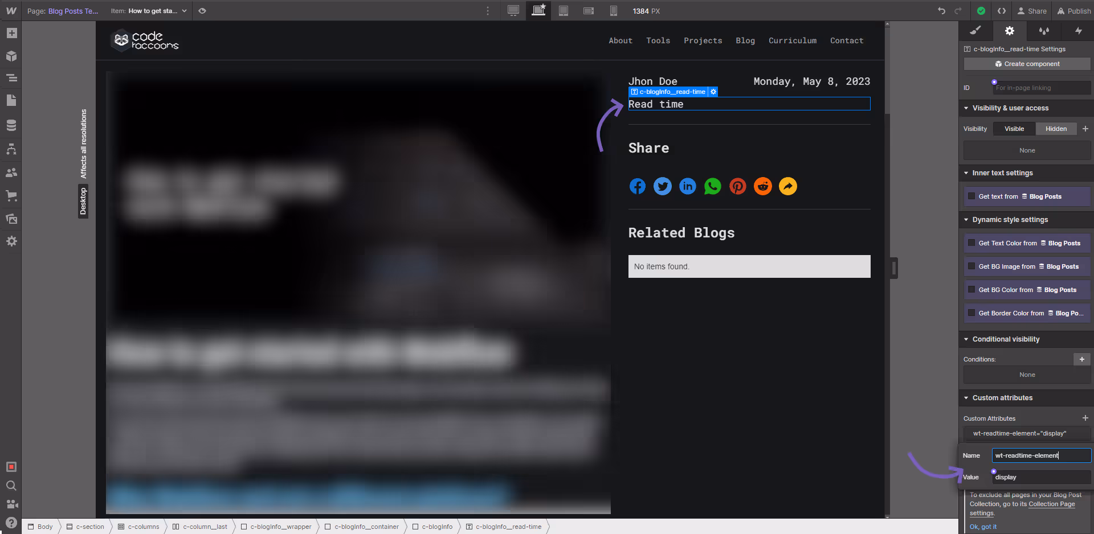
Task: Open the CMS collections panel
Action: point(11,125)
